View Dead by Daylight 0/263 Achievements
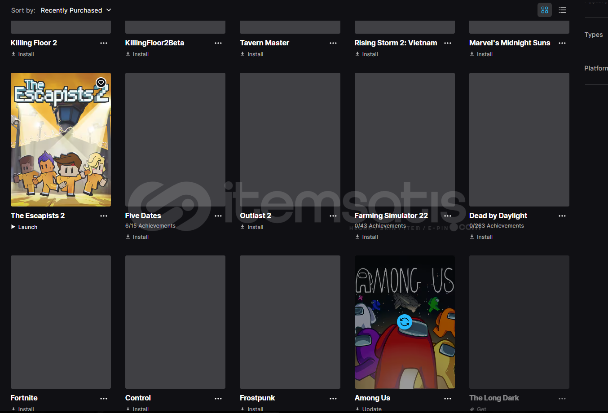608x413 pixels. click(497, 226)
